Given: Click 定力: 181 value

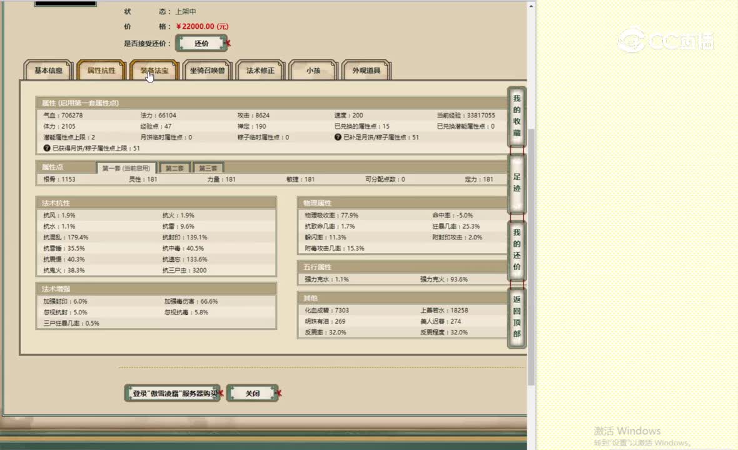Looking at the screenshot, I should click(x=479, y=179).
